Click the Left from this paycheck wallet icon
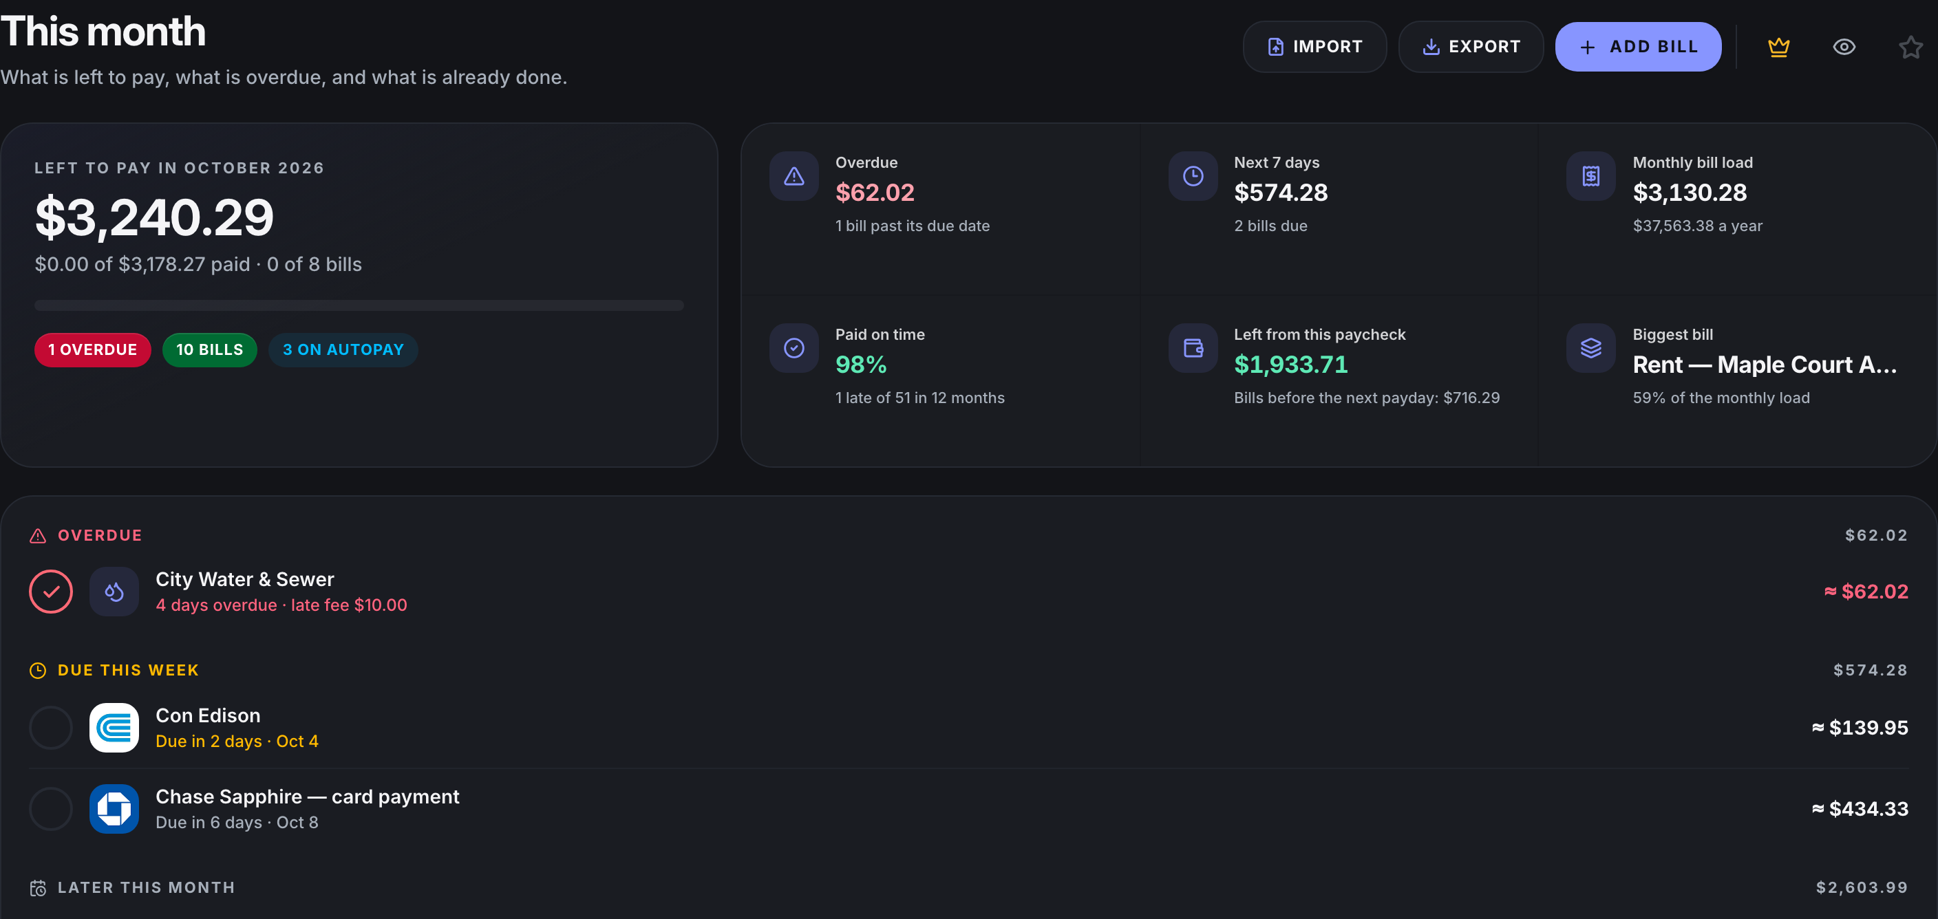Image resolution: width=1938 pixels, height=919 pixels. 1193,348
